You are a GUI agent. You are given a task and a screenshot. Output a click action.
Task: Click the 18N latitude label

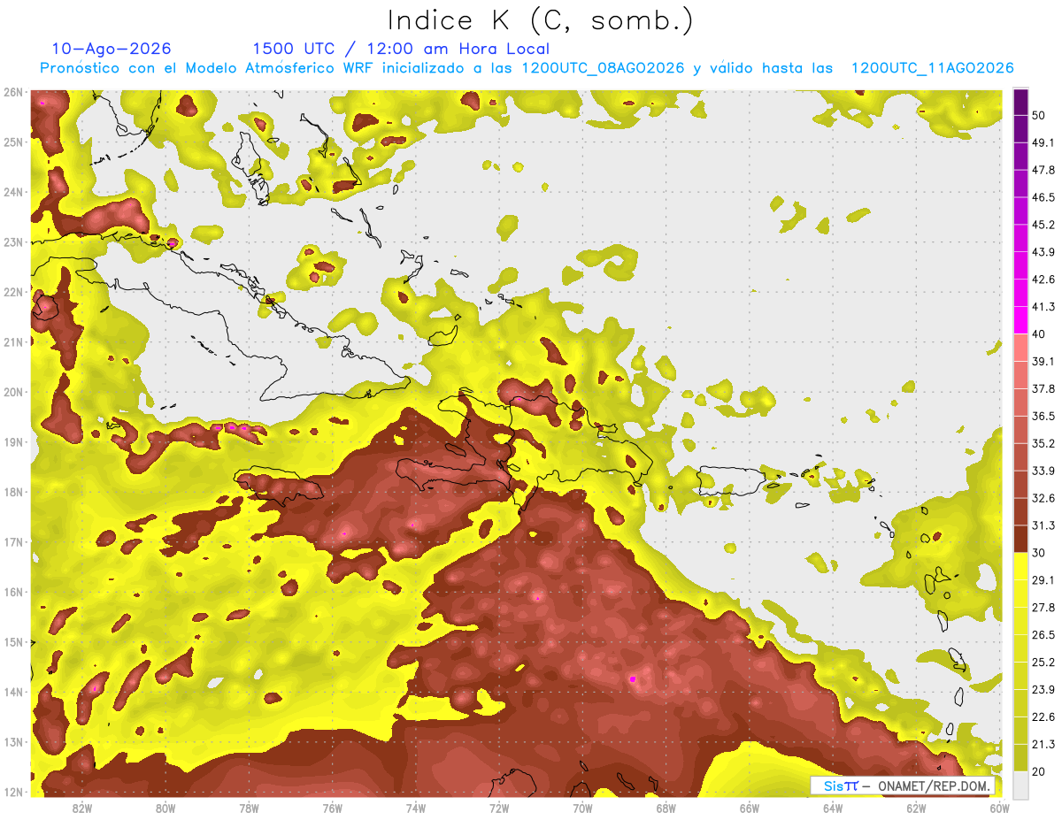pyautogui.click(x=12, y=492)
